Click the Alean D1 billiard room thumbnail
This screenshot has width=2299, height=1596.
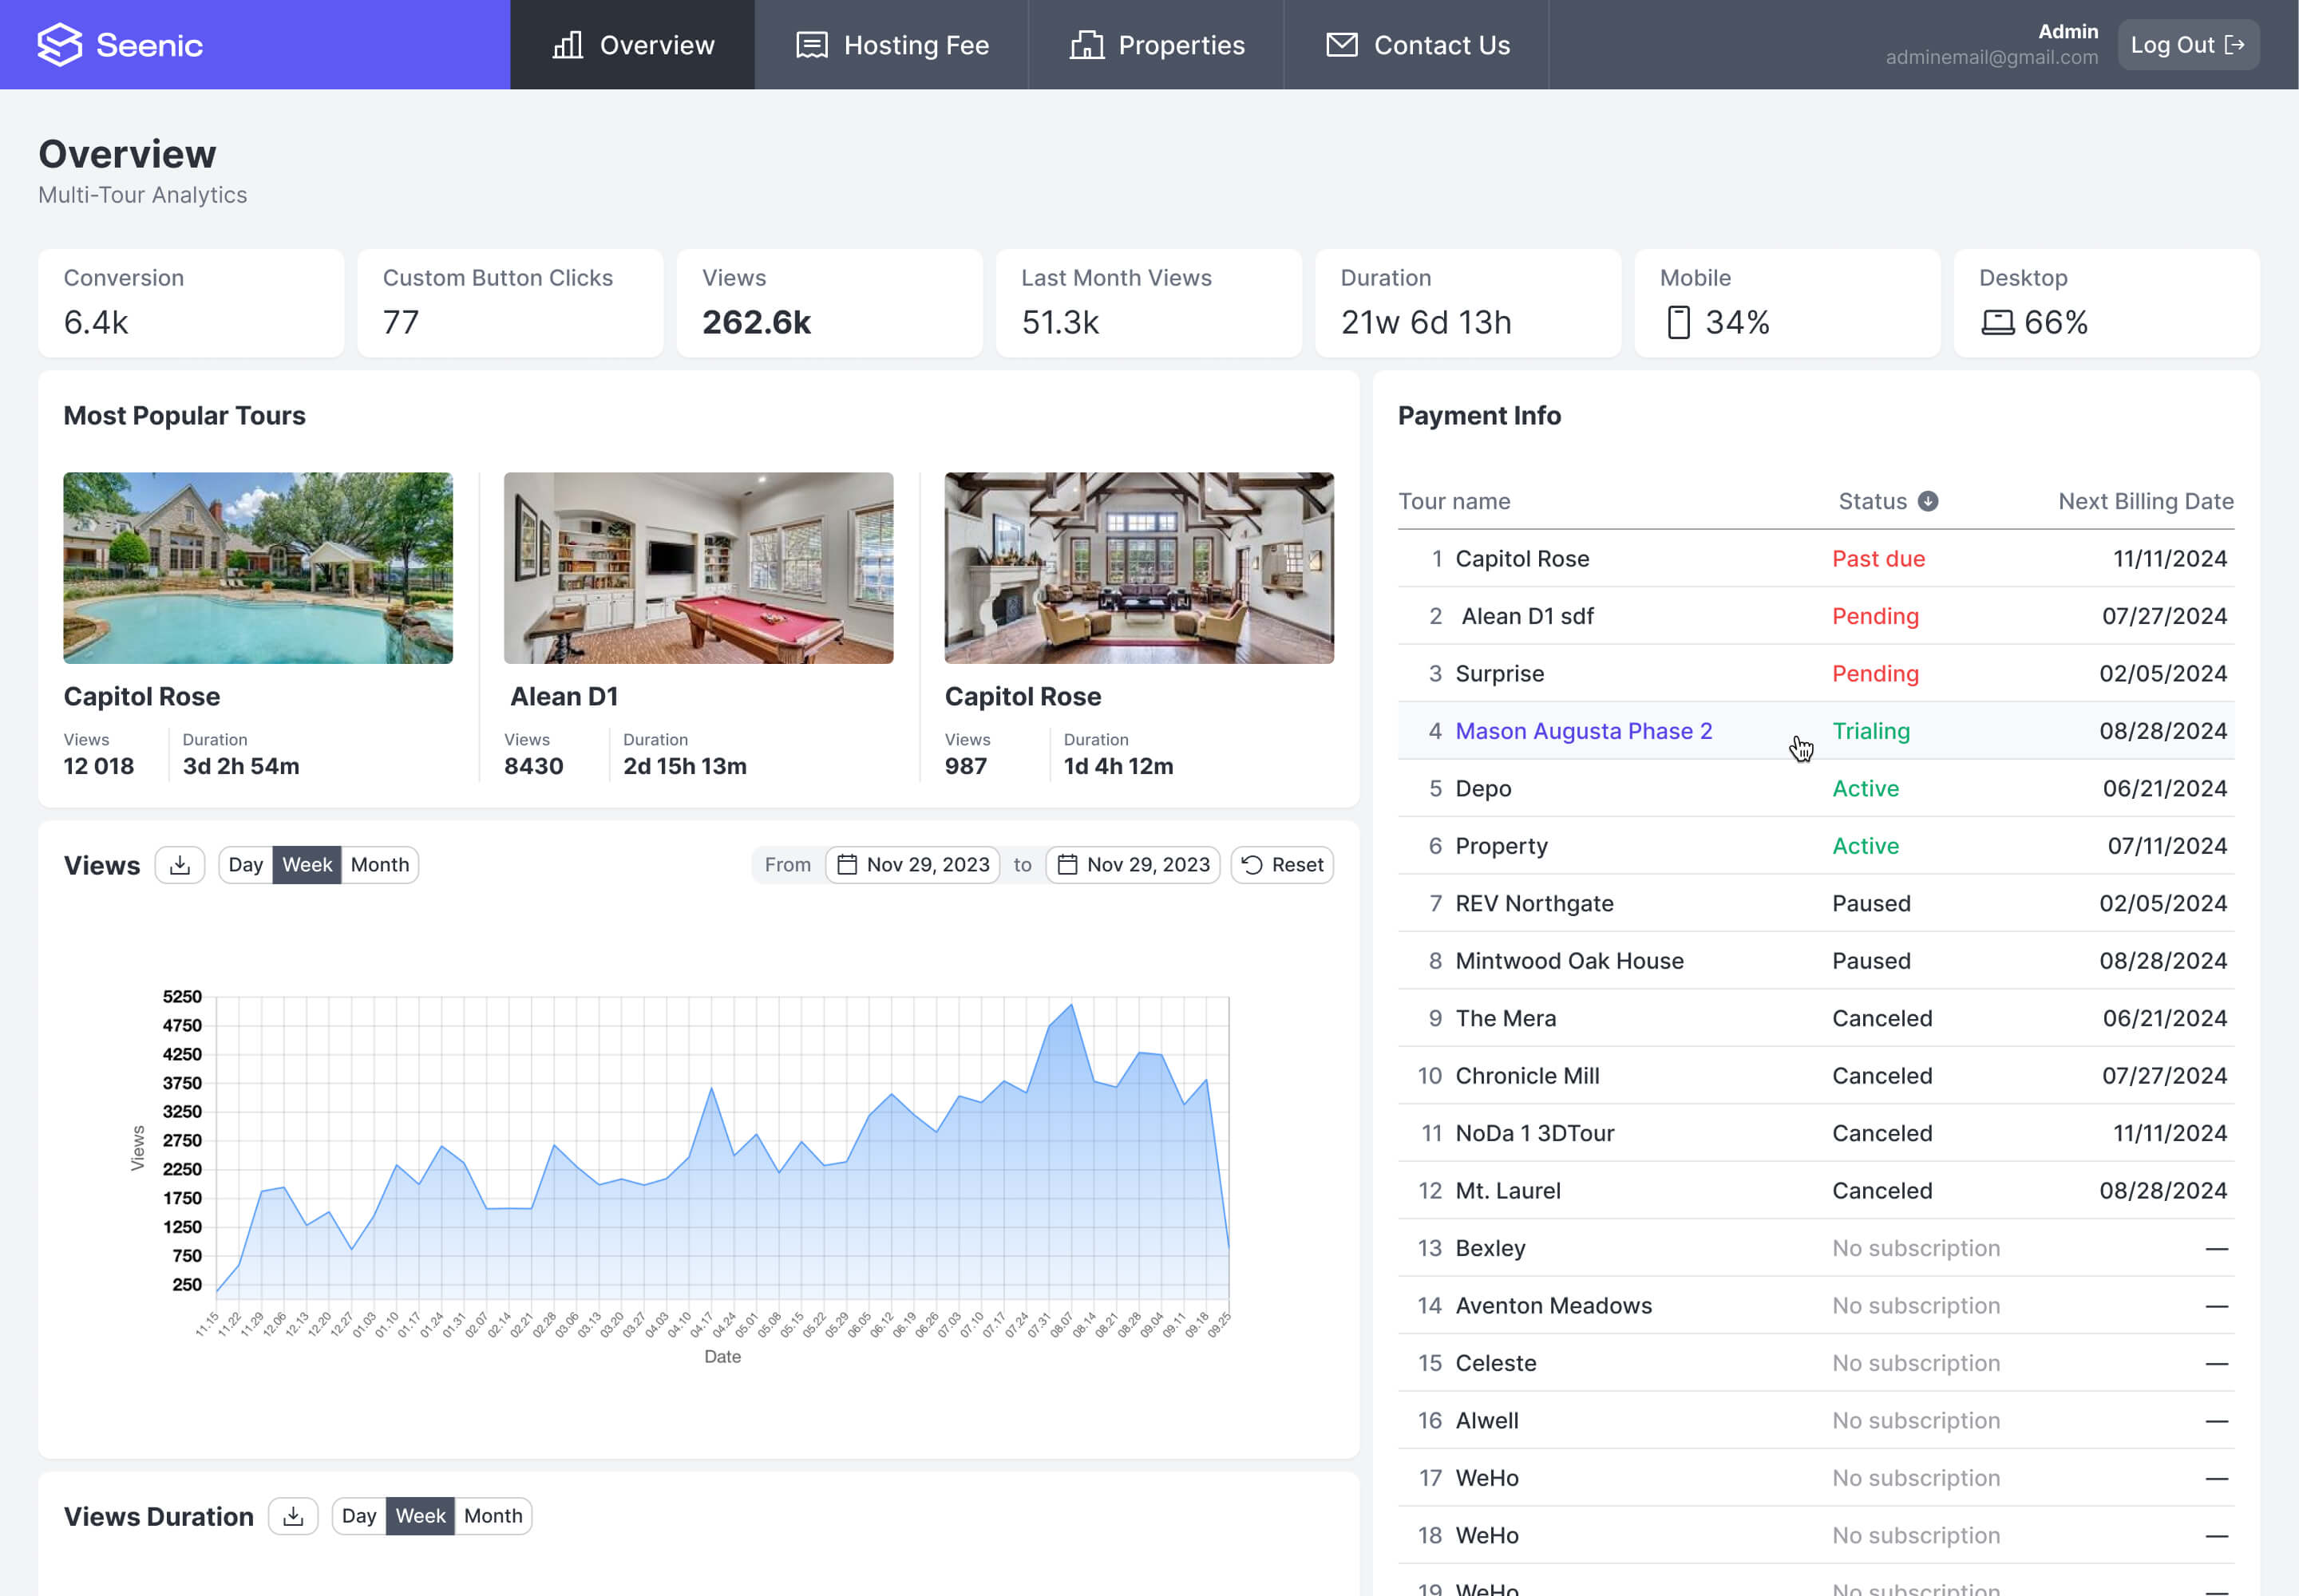pyautogui.click(x=698, y=568)
